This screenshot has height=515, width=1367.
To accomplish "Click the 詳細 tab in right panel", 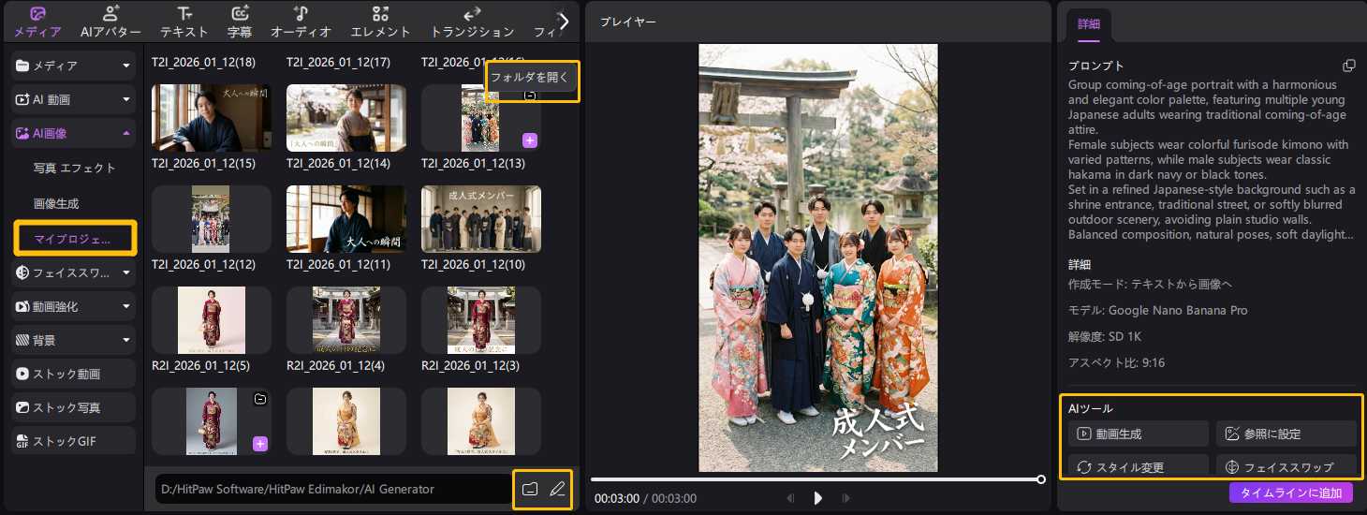I will [x=1089, y=24].
